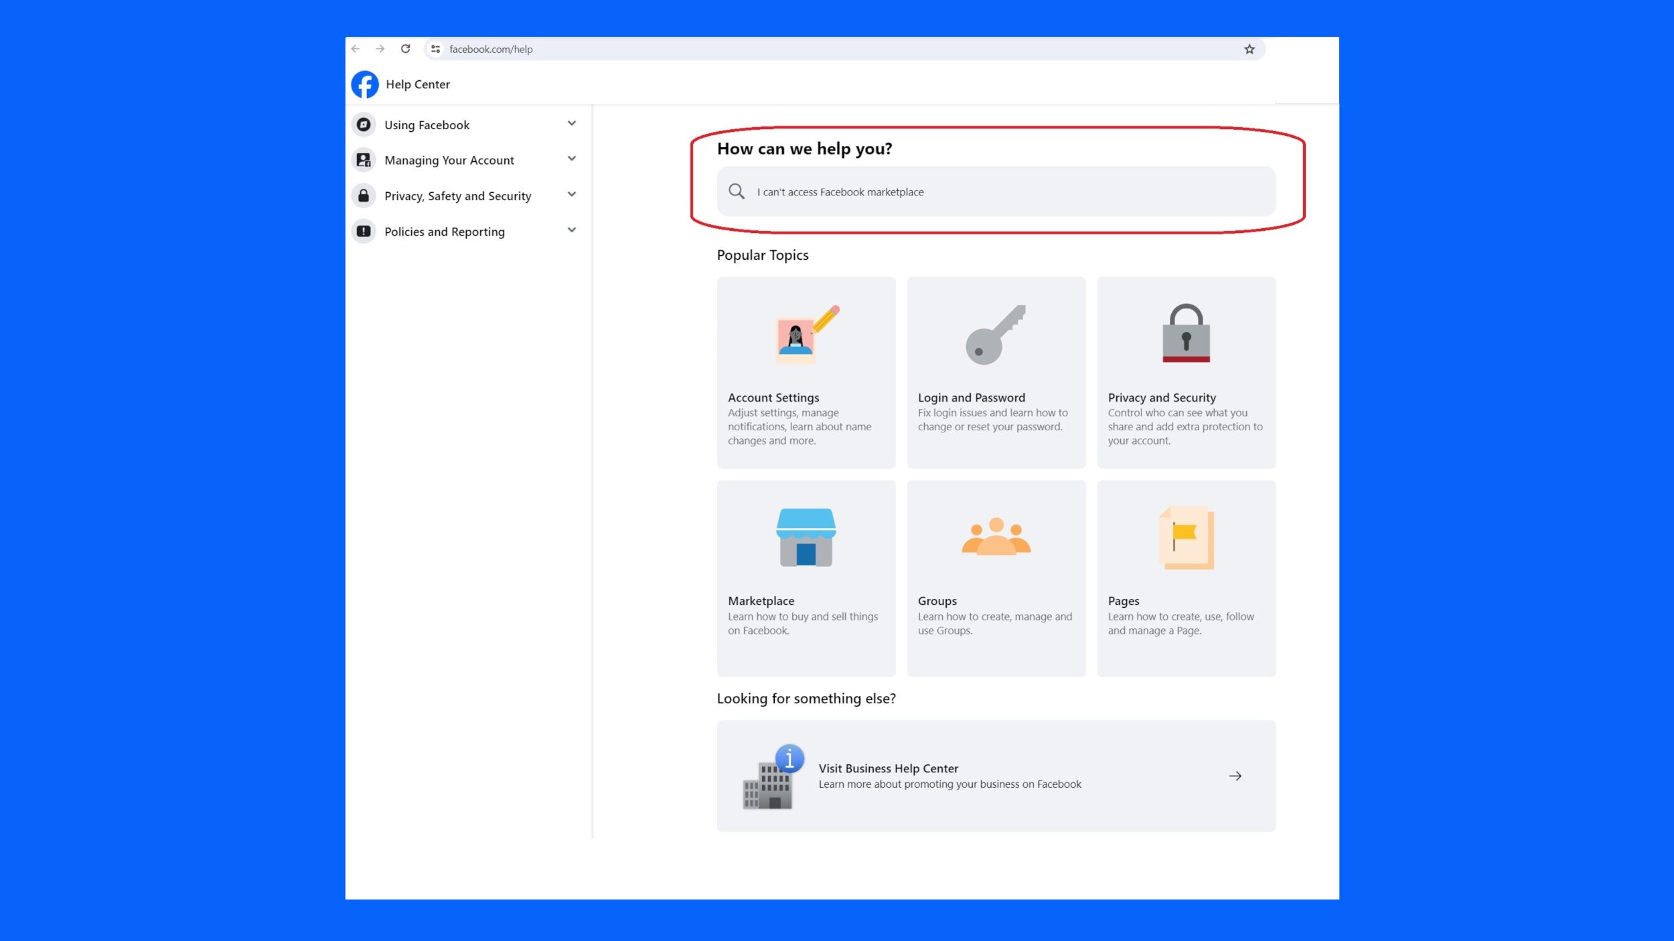The width and height of the screenshot is (1674, 941).
Task: Open the Account Settings topic title
Action: pos(773,398)
